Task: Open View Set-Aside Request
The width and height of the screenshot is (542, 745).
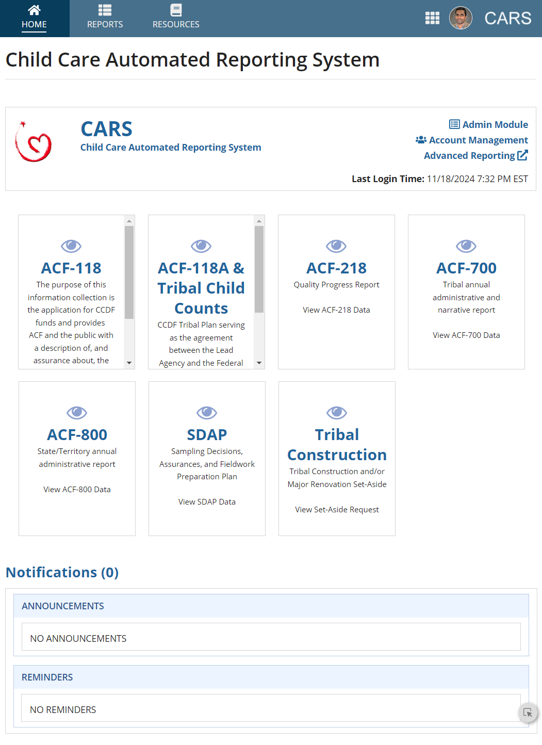Action: 337,509
